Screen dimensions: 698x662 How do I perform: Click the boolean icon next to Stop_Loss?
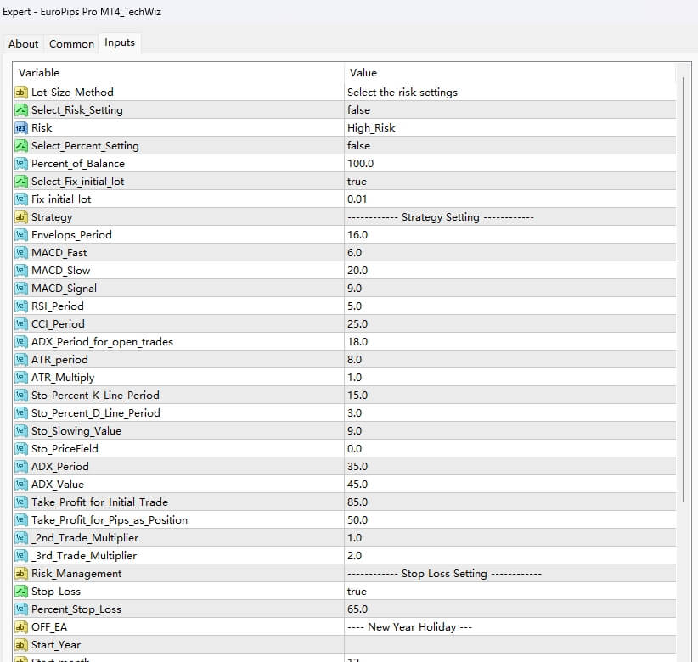coord(21,591)
